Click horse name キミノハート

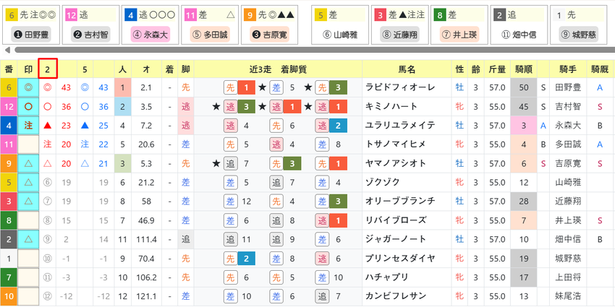(x=391, y=106)
